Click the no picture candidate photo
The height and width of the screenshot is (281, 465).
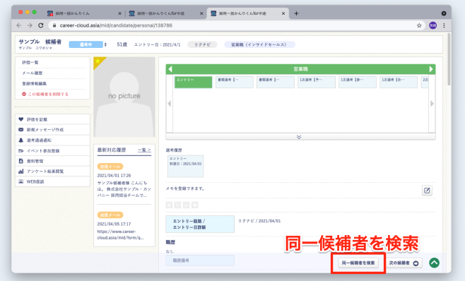(124, 97)
